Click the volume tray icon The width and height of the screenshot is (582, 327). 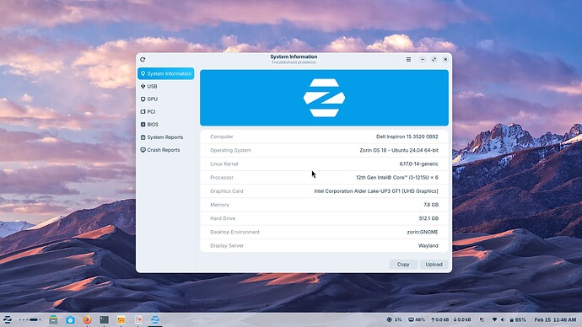pyautogui.click(x=503, y=319)
